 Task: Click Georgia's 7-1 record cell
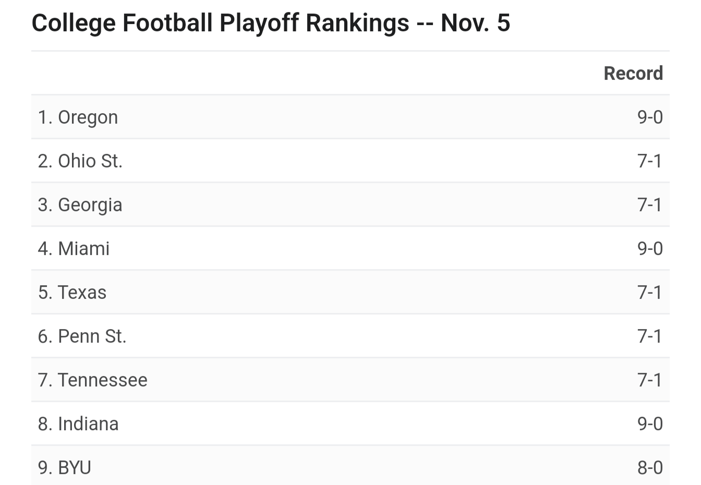coord(650,204)
